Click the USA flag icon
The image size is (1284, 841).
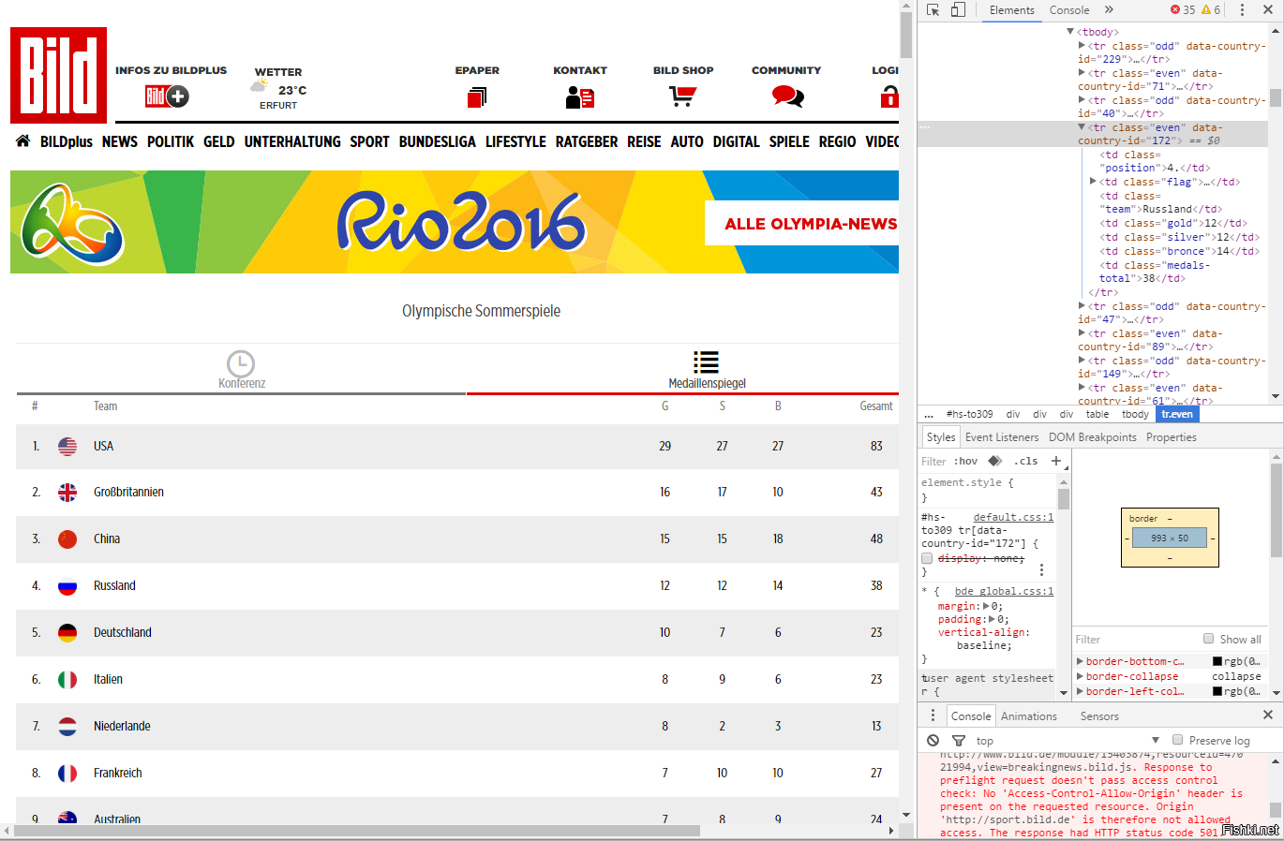67,447
